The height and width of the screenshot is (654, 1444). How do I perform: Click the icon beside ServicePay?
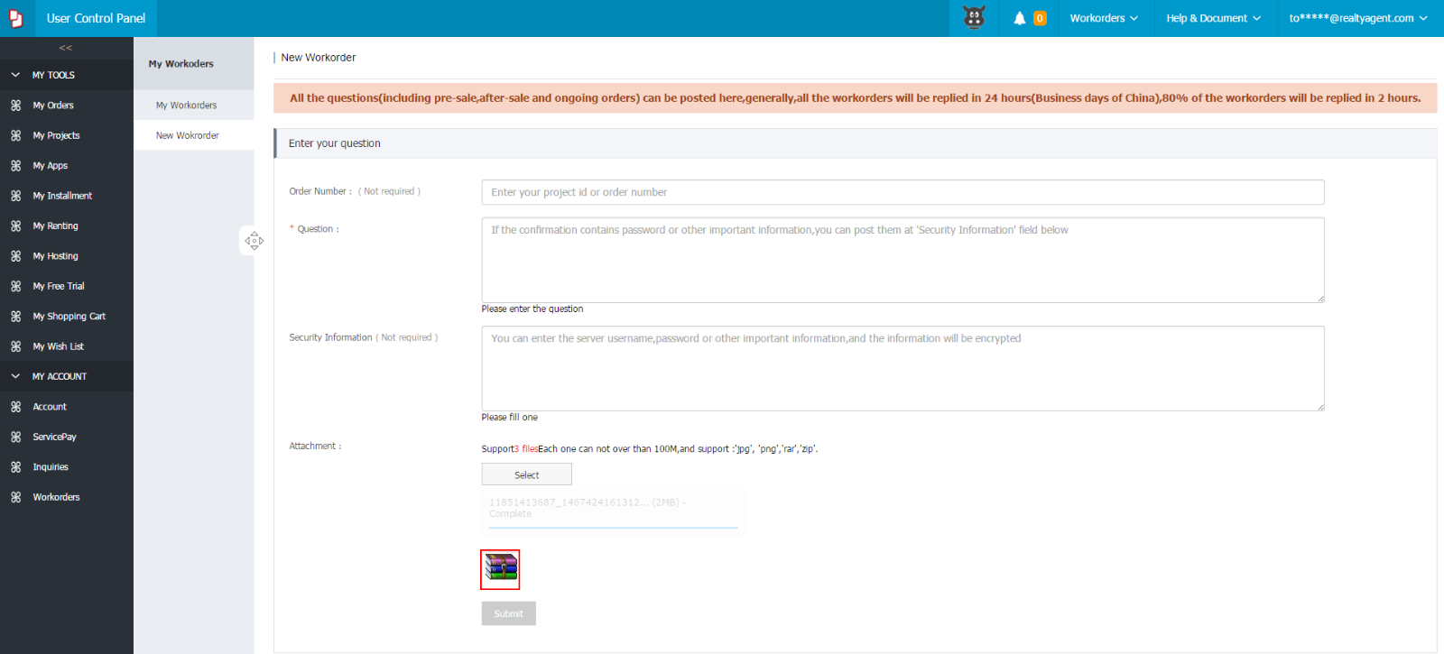[16, 437]
